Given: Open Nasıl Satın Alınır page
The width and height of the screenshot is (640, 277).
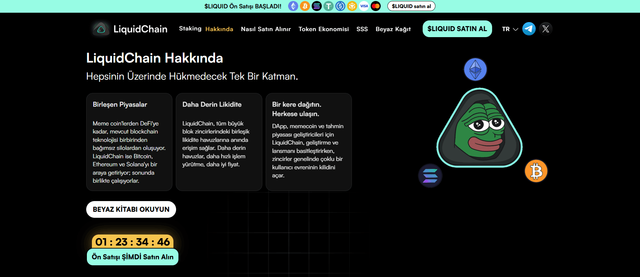Looking at the screenshot, I should point(266,29).
